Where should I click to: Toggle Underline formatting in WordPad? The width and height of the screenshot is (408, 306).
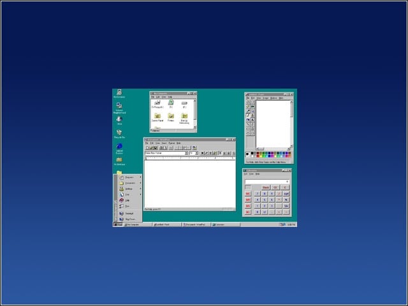[x=210, y=153]
